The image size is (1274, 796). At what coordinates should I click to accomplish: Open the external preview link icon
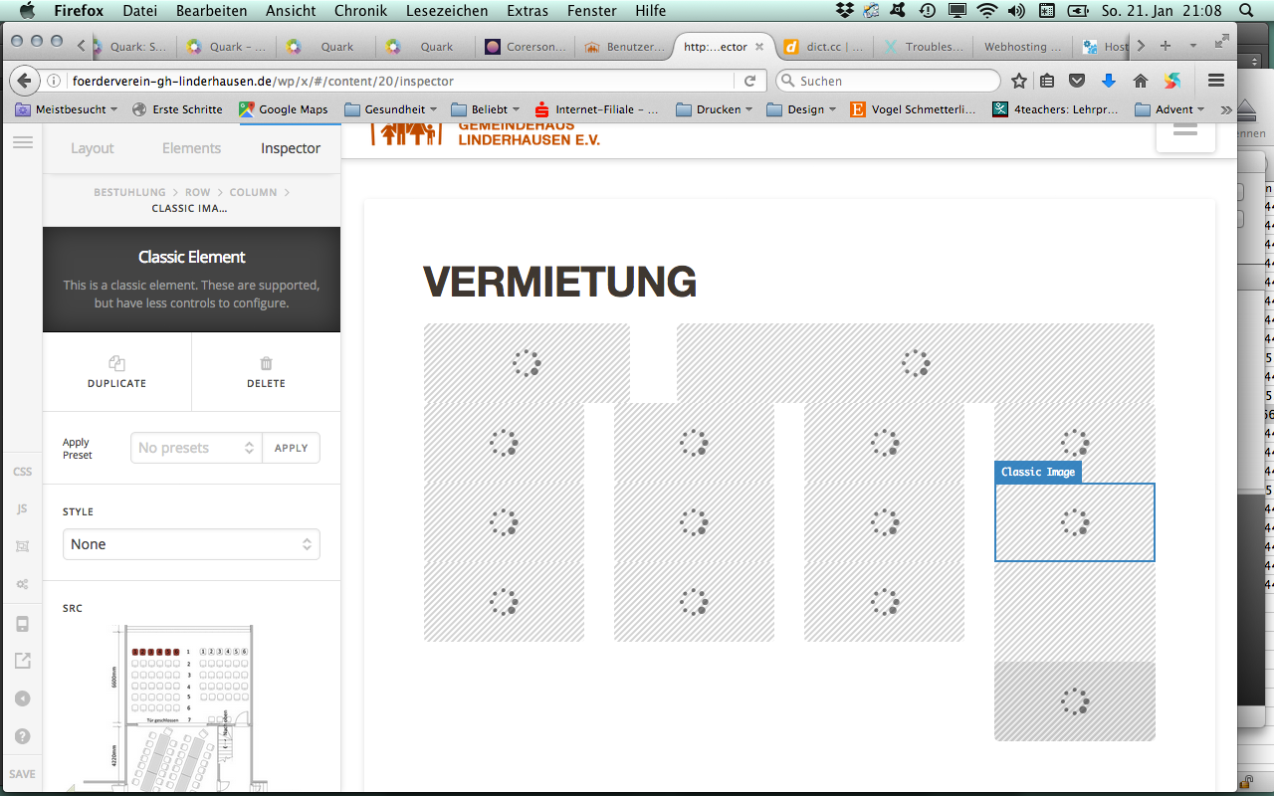pyautogui.click(x=22, y=661)
